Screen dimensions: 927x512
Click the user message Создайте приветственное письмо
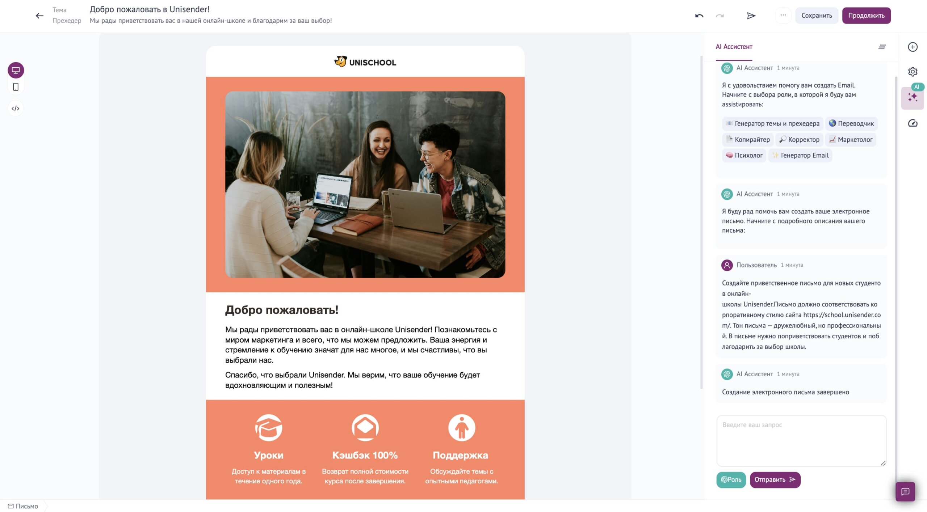[x=801, y=315]
